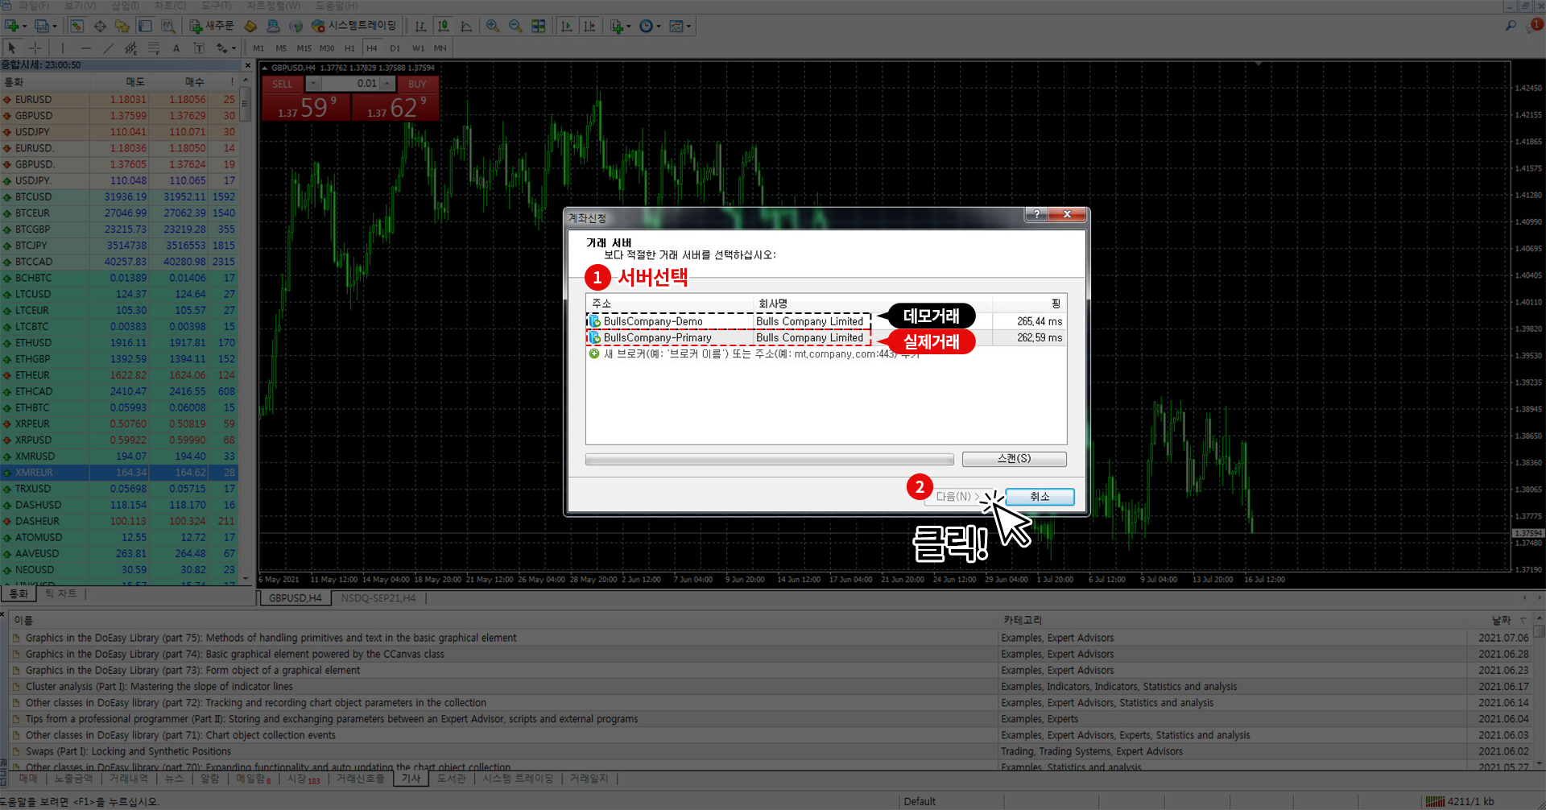1546x810 pixels.
Task: Open the 파일(F) menu
Action: tap(33, 6)
